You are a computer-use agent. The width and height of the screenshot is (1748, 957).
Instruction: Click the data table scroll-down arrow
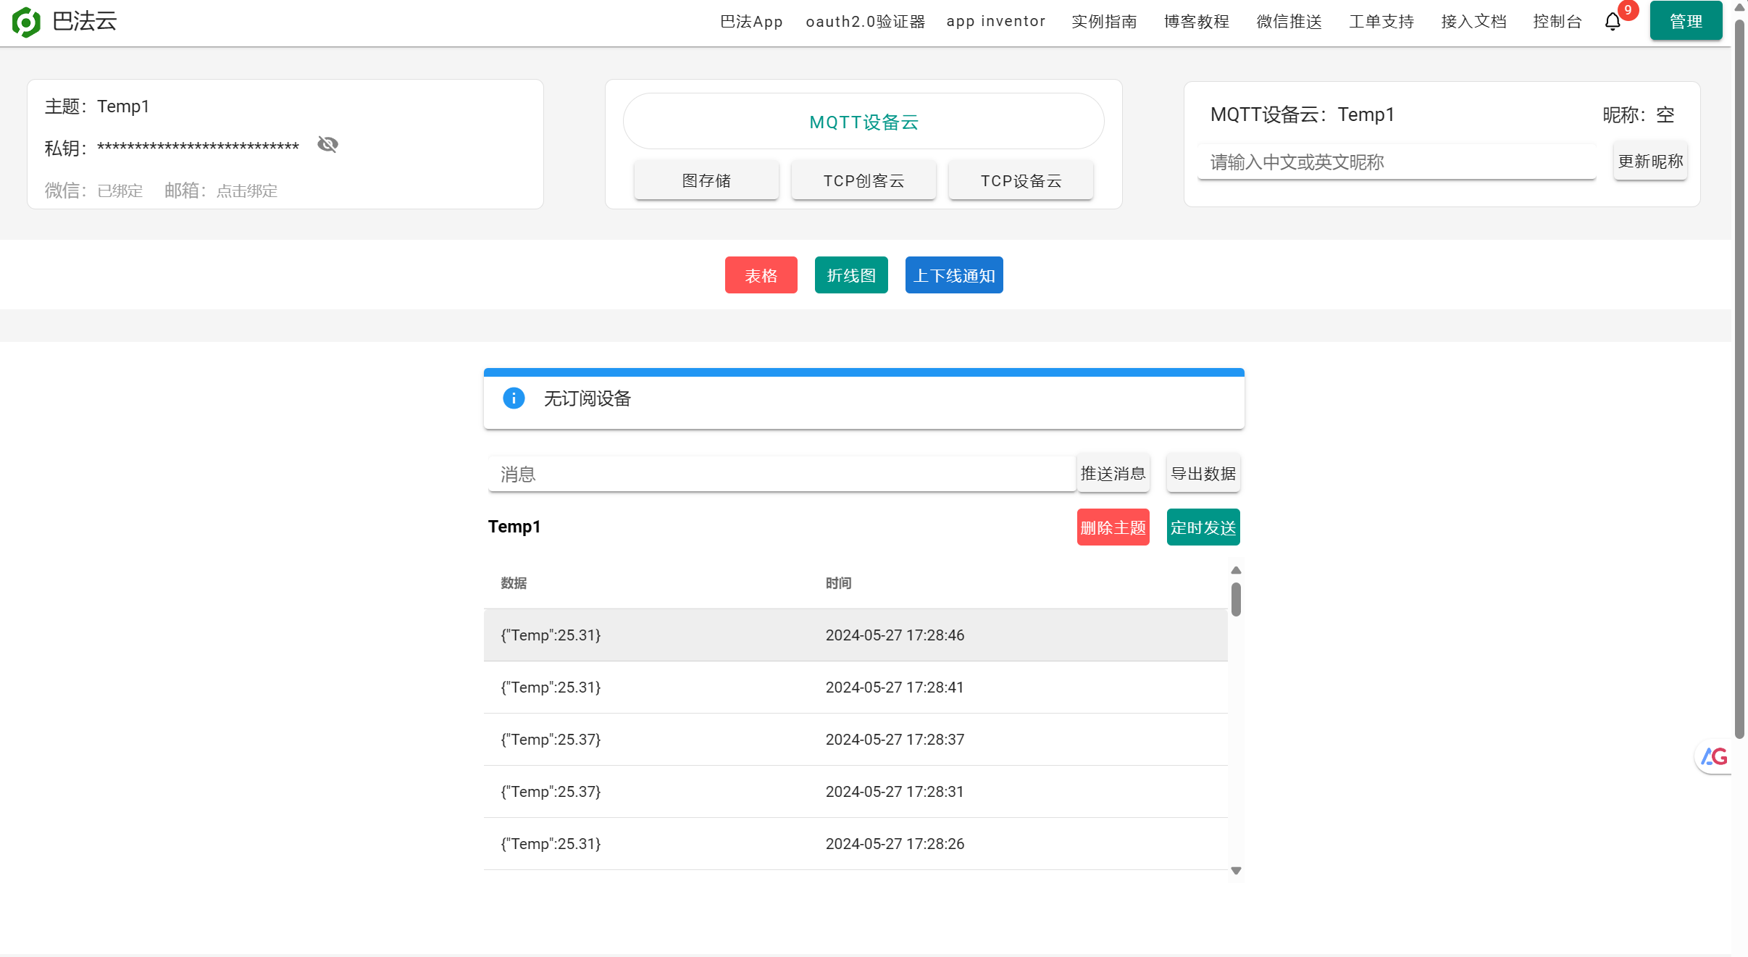(x=1236, y=871)
